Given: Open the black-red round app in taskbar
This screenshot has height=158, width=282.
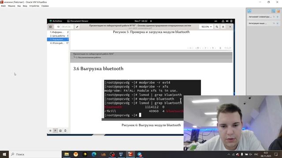Looking at the screenshot, I should (x=112, y=154).
